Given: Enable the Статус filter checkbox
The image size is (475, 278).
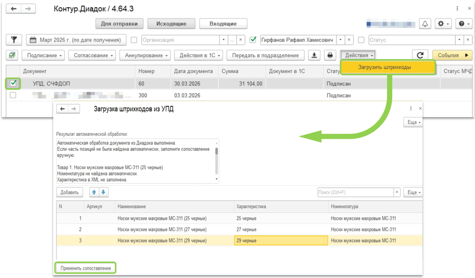Looking at the screenshot, I should click(361, 40).
